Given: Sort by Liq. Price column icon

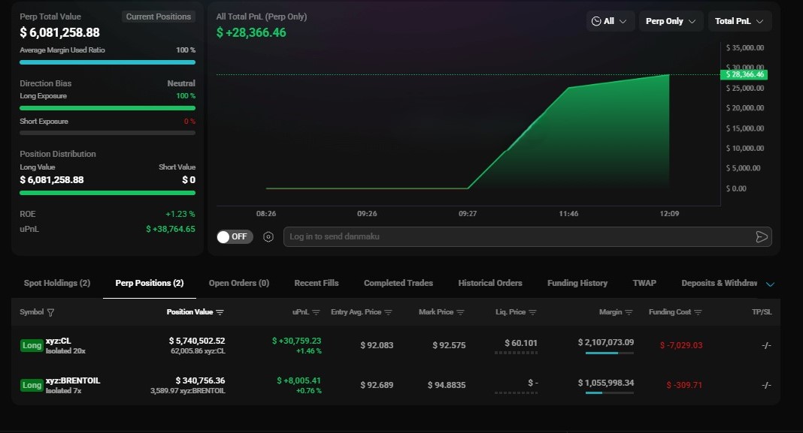Looking at the screenshot, I should tap(532, 312).
